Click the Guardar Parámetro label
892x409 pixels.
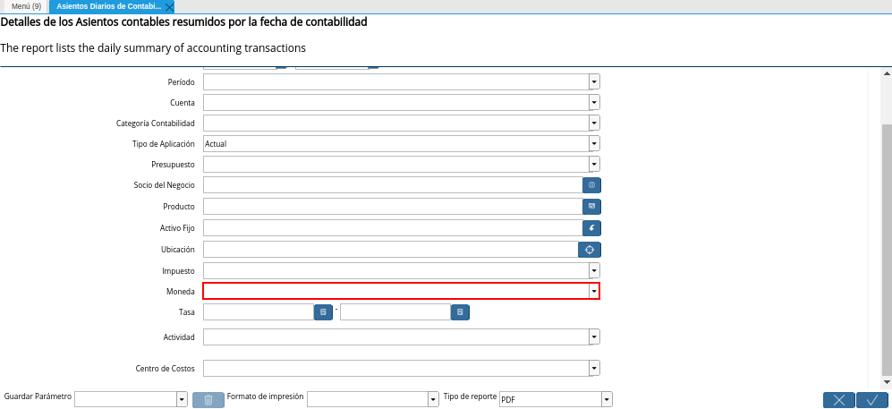point(38,396)
